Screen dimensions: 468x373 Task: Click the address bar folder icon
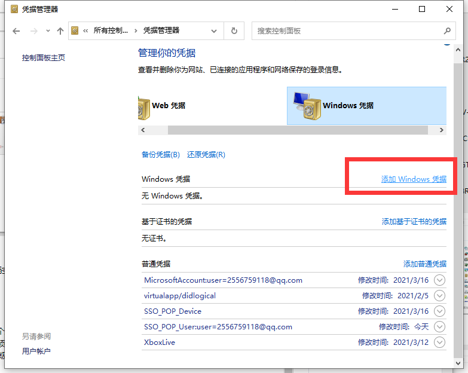coord(75,31)
